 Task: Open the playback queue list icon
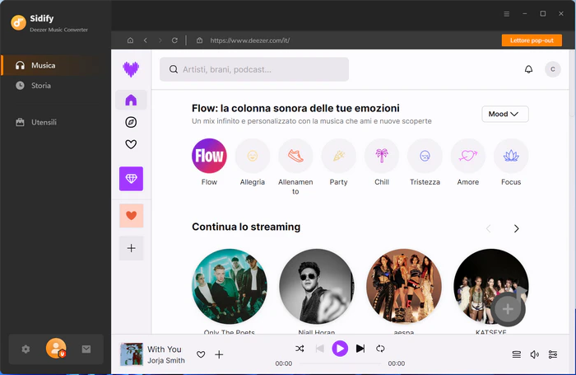(517, 354)
